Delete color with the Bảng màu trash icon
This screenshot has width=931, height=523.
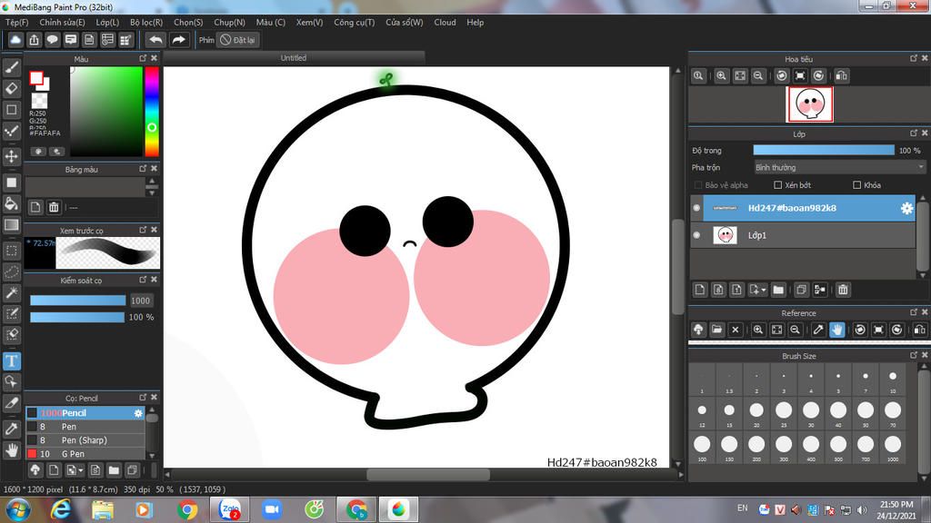point(54,207)
